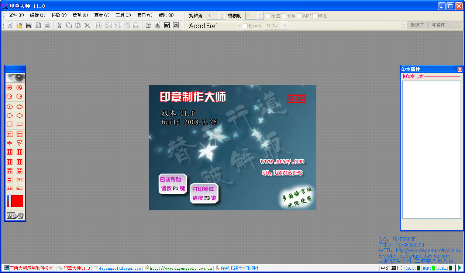This screenshot has width=465, height=273.
Task: Select the round star seal template
Action: coord(10,88)
